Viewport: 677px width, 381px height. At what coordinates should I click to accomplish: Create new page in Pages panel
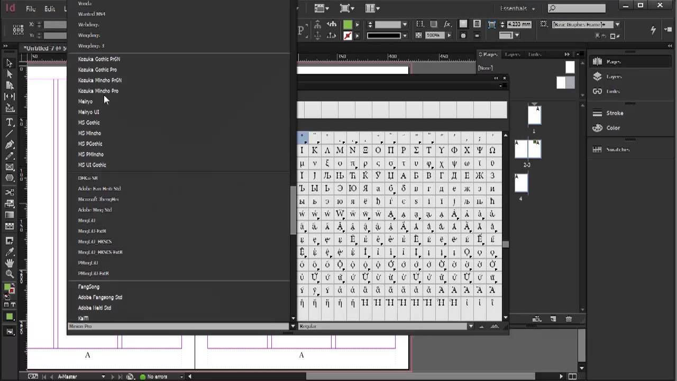[x=553, y=319]
